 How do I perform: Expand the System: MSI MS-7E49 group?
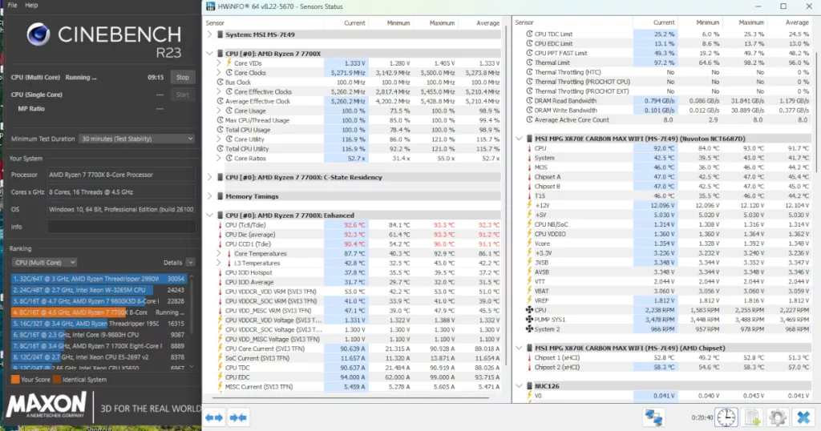click(x=209, y=34)
